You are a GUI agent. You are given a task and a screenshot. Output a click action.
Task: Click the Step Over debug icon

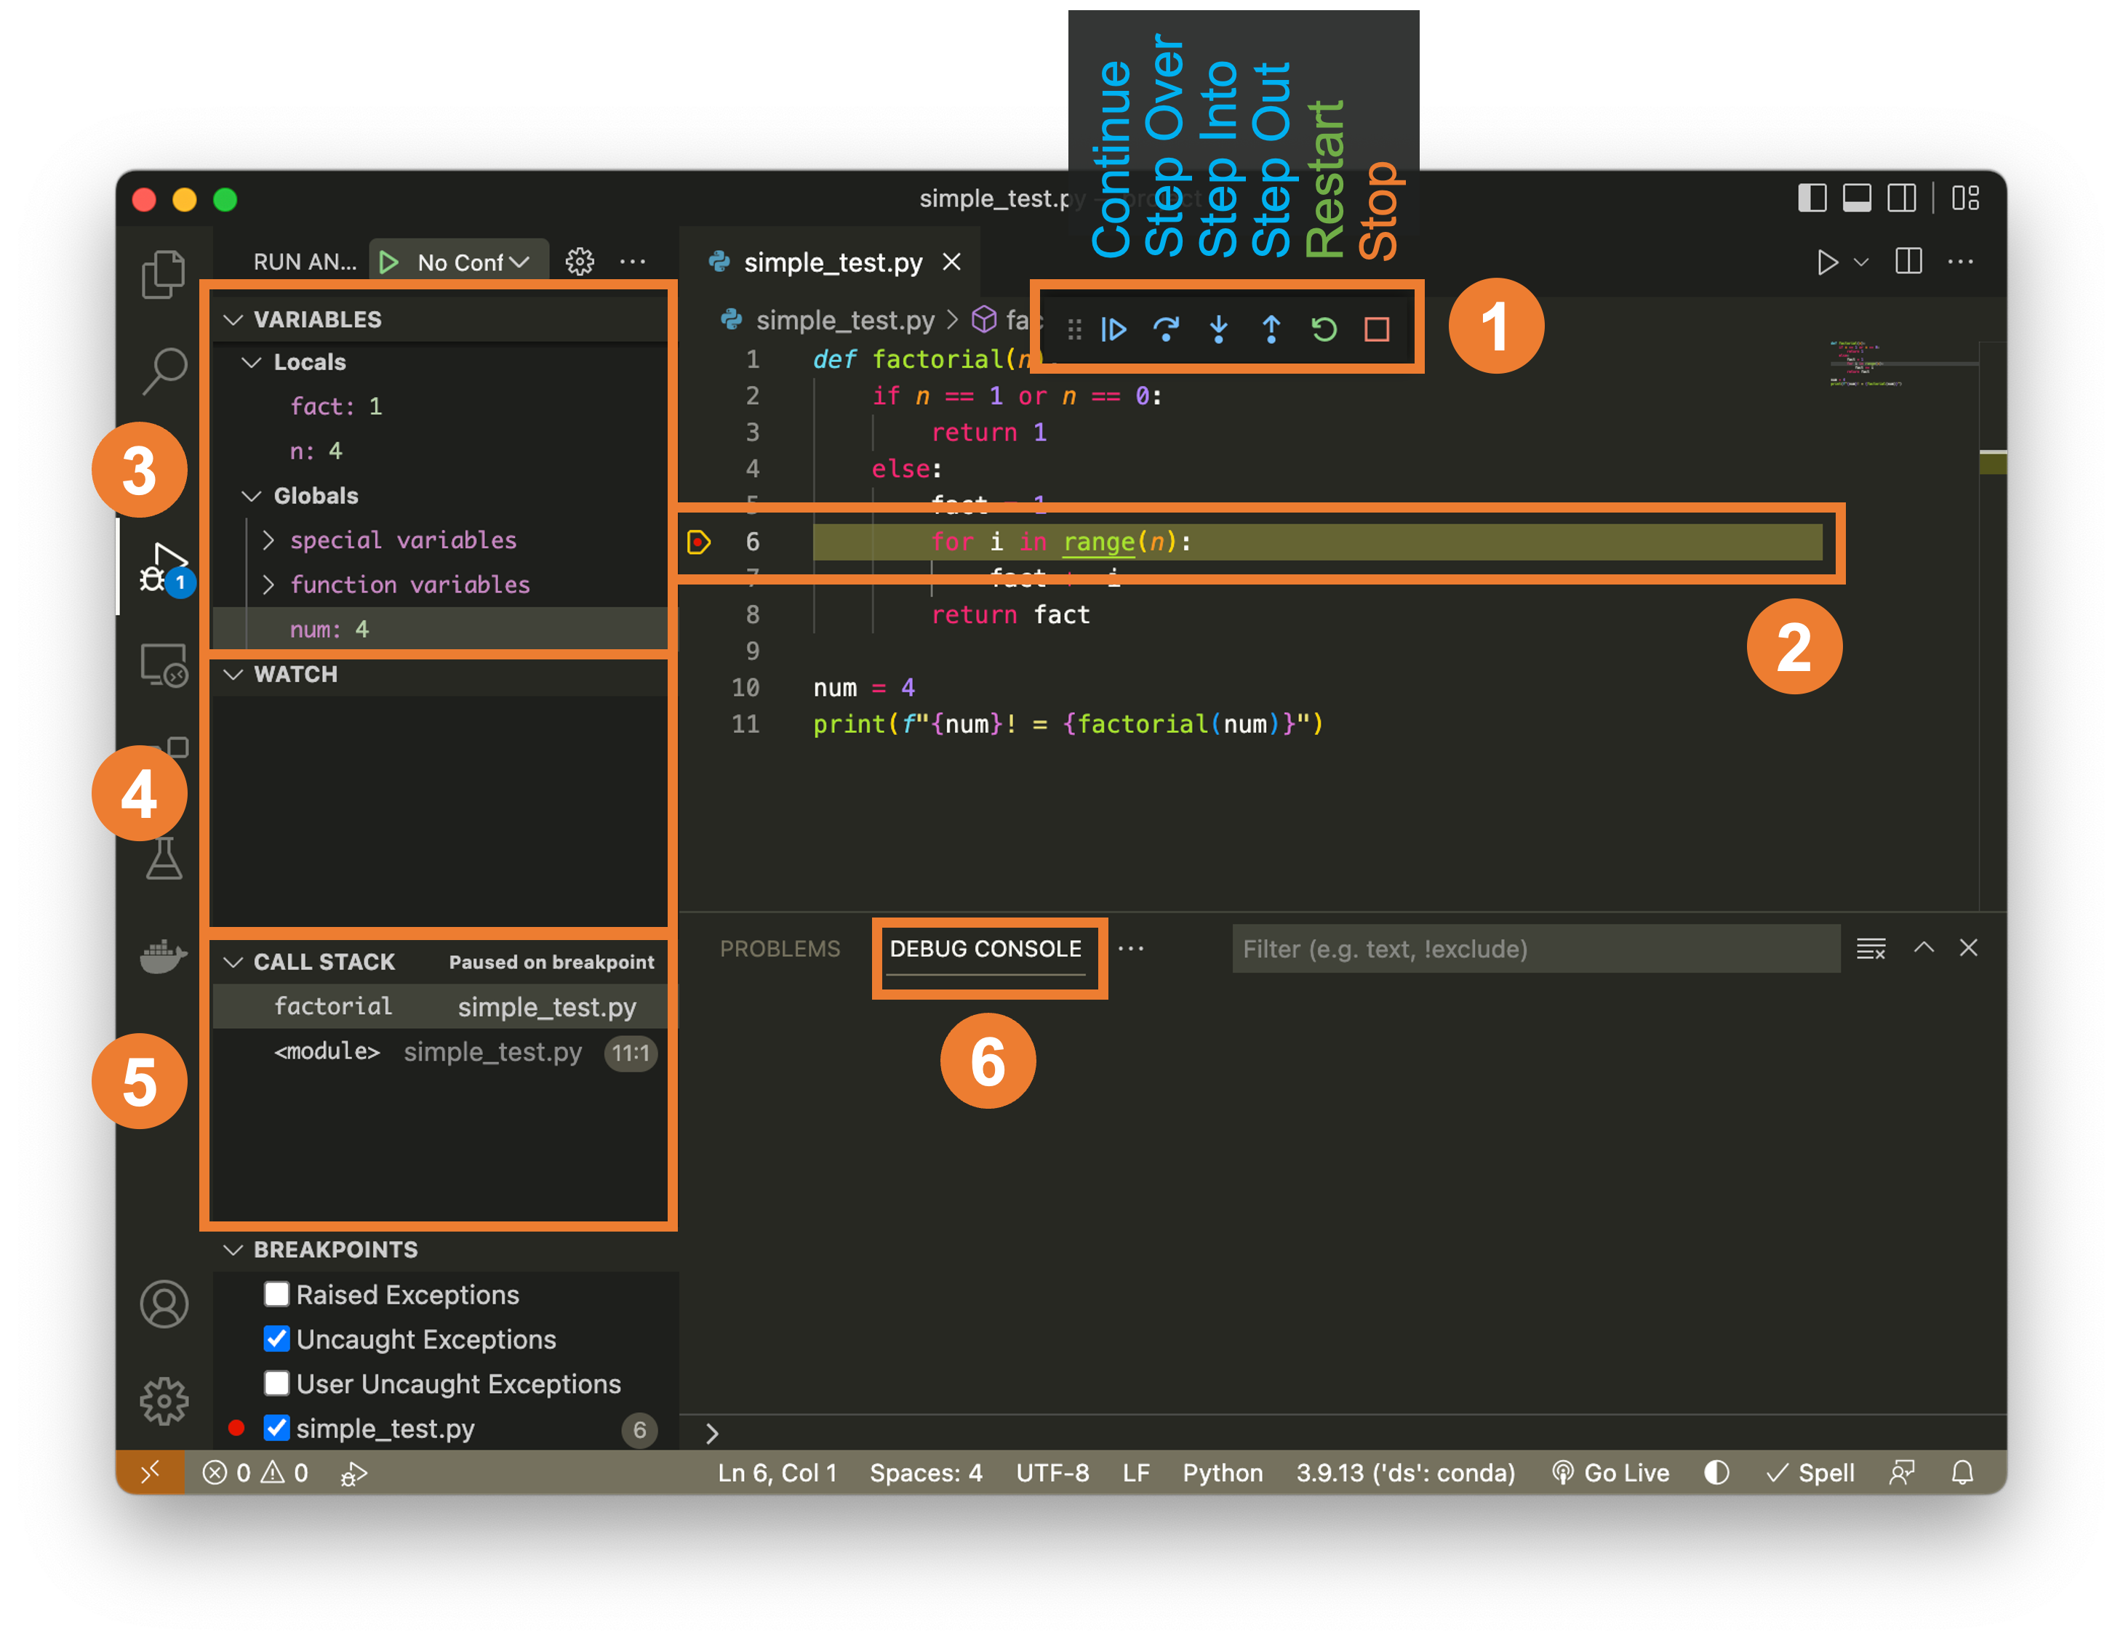click(x=1167, y=330)
